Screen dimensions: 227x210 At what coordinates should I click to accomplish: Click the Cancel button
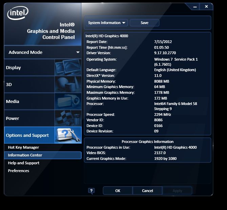pyautogui.click(x=147, y=191)
